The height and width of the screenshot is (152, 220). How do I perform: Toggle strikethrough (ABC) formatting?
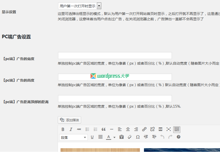point(79,129)
